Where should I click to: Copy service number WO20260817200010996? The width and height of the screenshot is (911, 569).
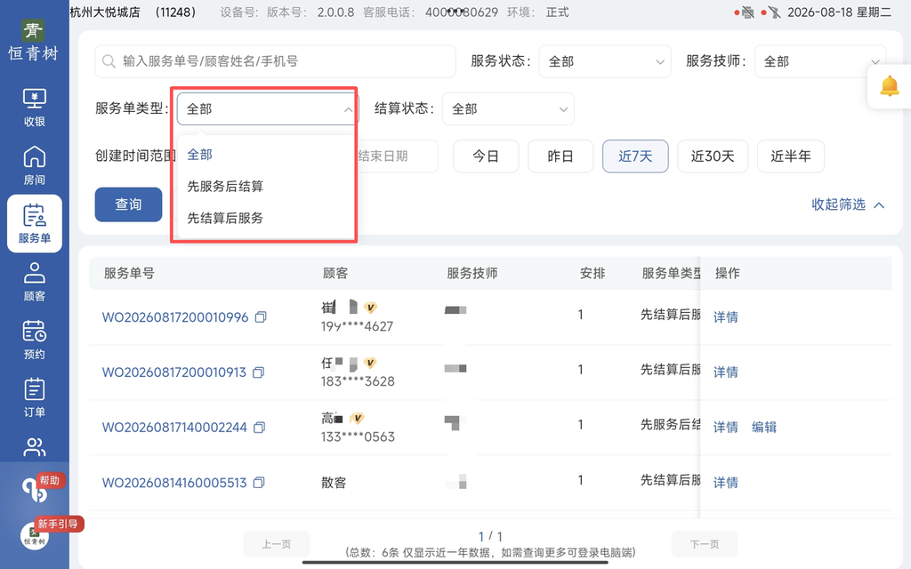pyautogui.click(x=261, y=317)
